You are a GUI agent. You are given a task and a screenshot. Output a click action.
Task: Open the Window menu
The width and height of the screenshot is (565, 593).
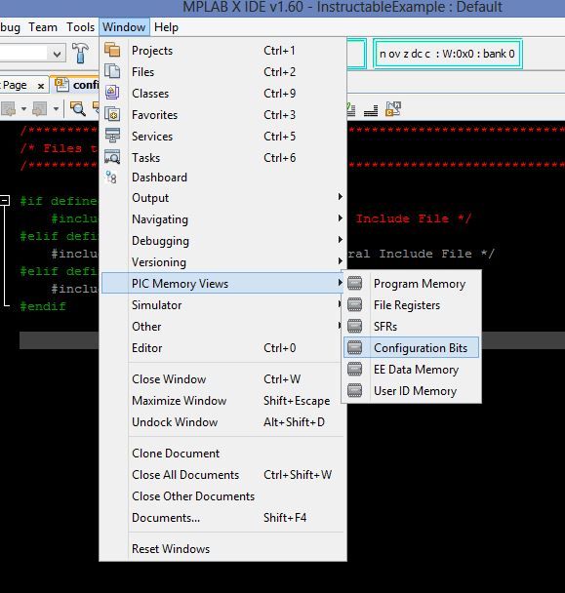[124, 27]
